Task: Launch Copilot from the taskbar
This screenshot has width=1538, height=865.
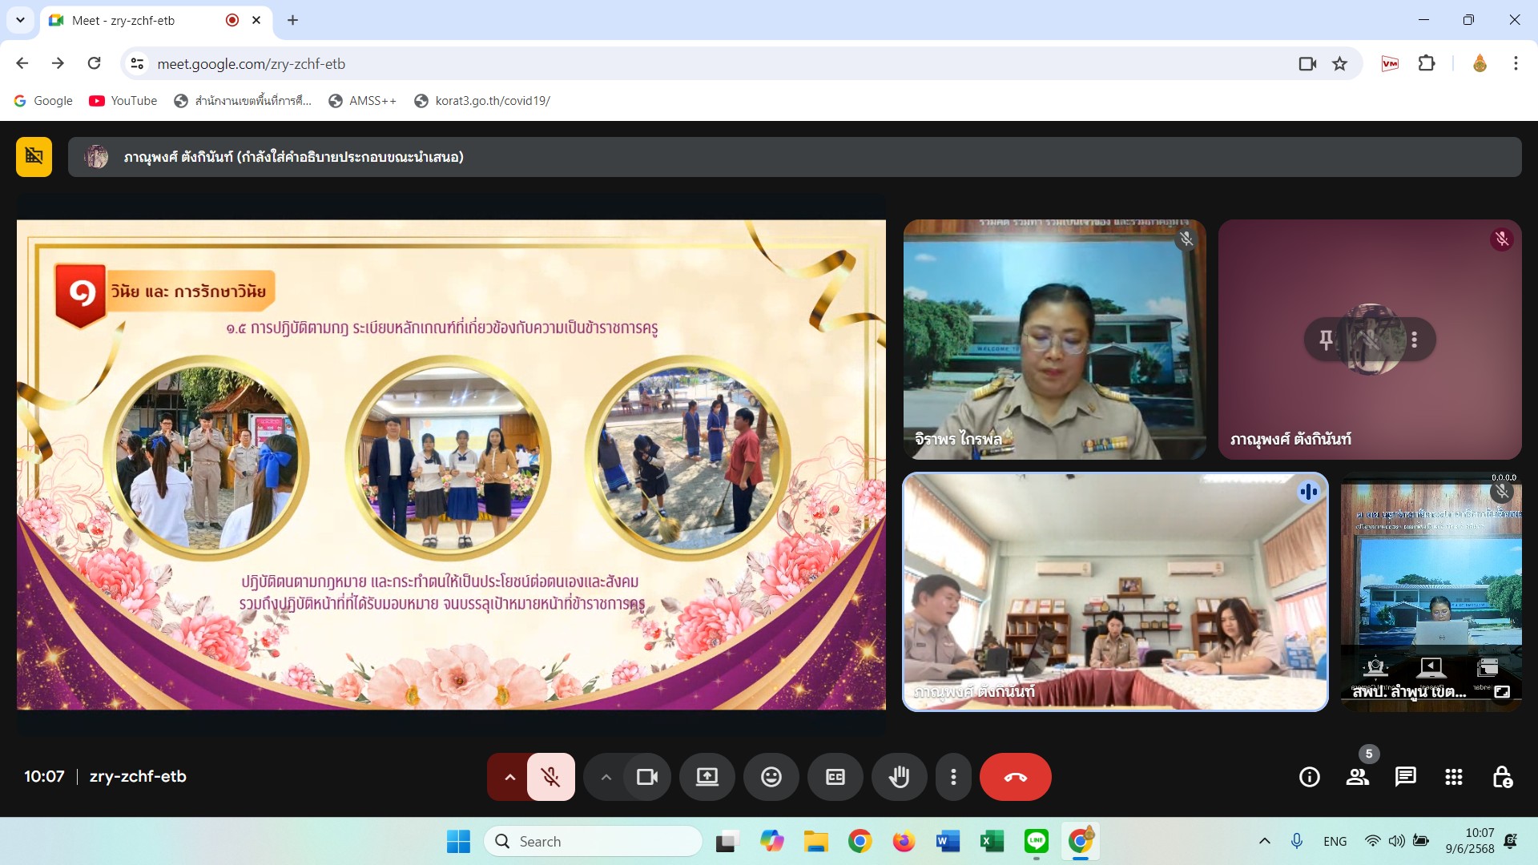Action: pyautogui.click(x=772, y=842)
